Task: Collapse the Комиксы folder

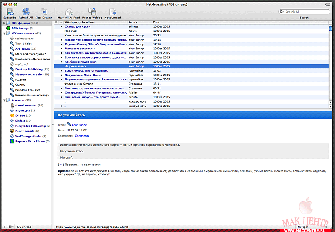Action: 4,101
